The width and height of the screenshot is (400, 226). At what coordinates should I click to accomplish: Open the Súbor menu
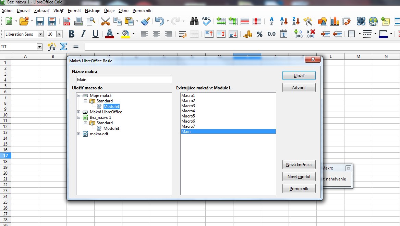(7, 11)
